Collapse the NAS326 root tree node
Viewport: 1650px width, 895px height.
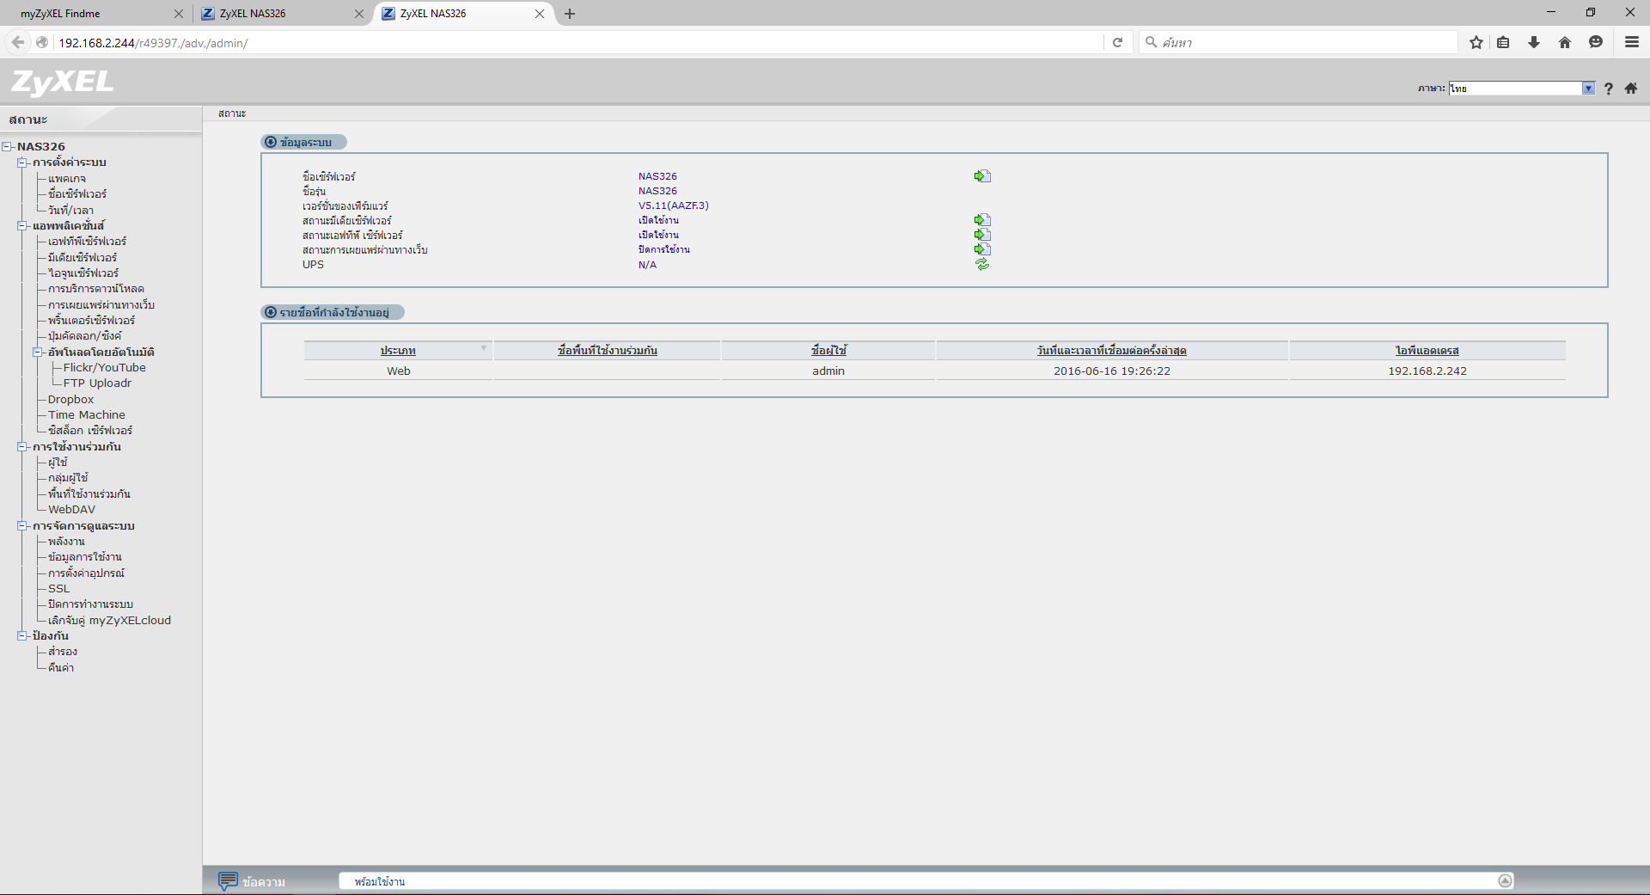(x=7, y=147)
